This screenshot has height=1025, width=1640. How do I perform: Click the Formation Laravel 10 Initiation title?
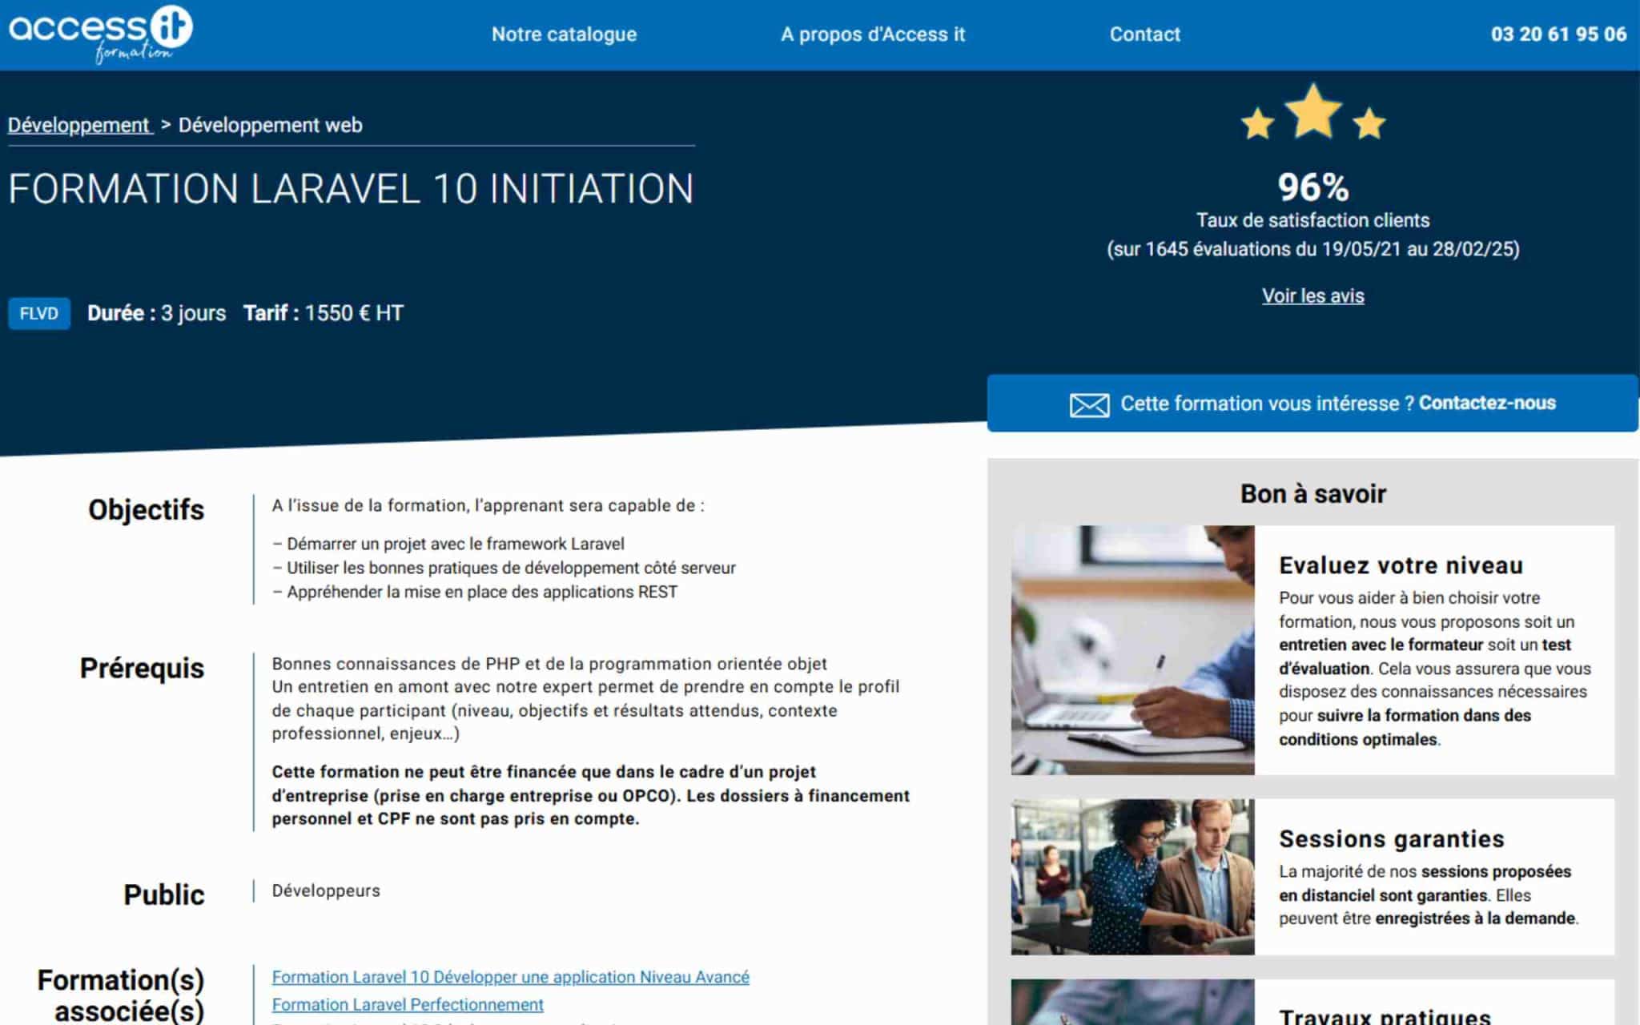351,189
